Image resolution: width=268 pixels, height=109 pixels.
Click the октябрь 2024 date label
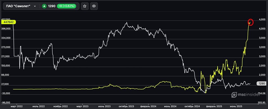pyautogui.click(x=192, y=106)
